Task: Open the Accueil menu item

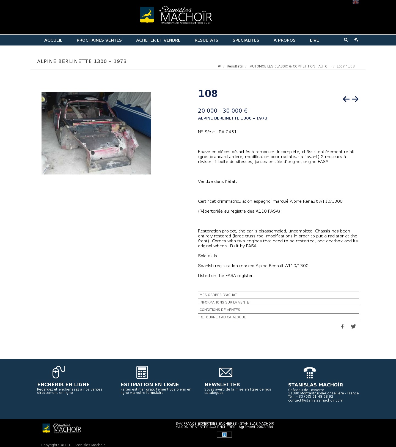Action: pyautogui.click(x=53, y=40)
